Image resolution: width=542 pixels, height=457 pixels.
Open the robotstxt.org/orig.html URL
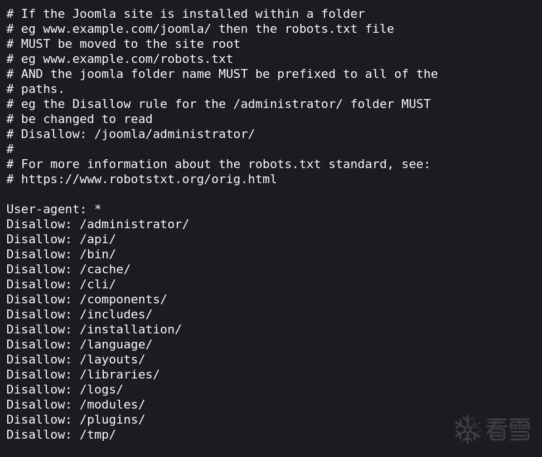(148, 179)
